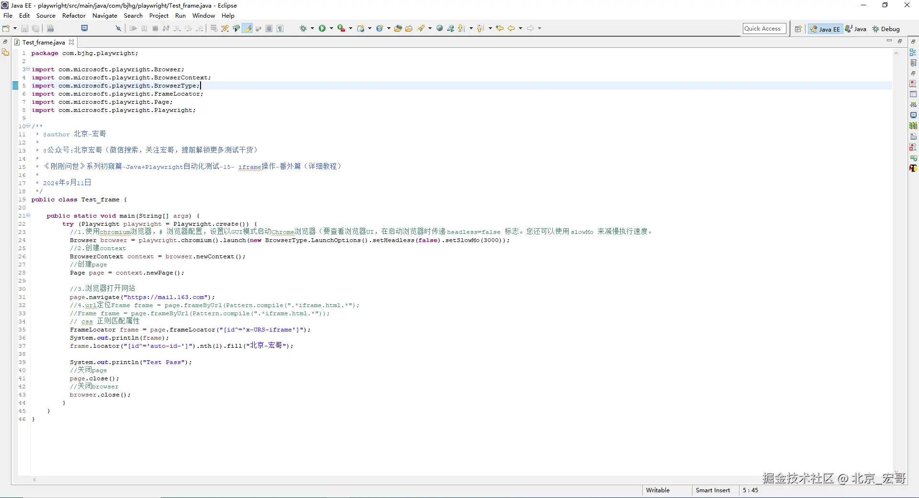Toggle the highlighted Mark Occurrences marker pen
This screenshot has height=498, width=919.
click(247, 29)
